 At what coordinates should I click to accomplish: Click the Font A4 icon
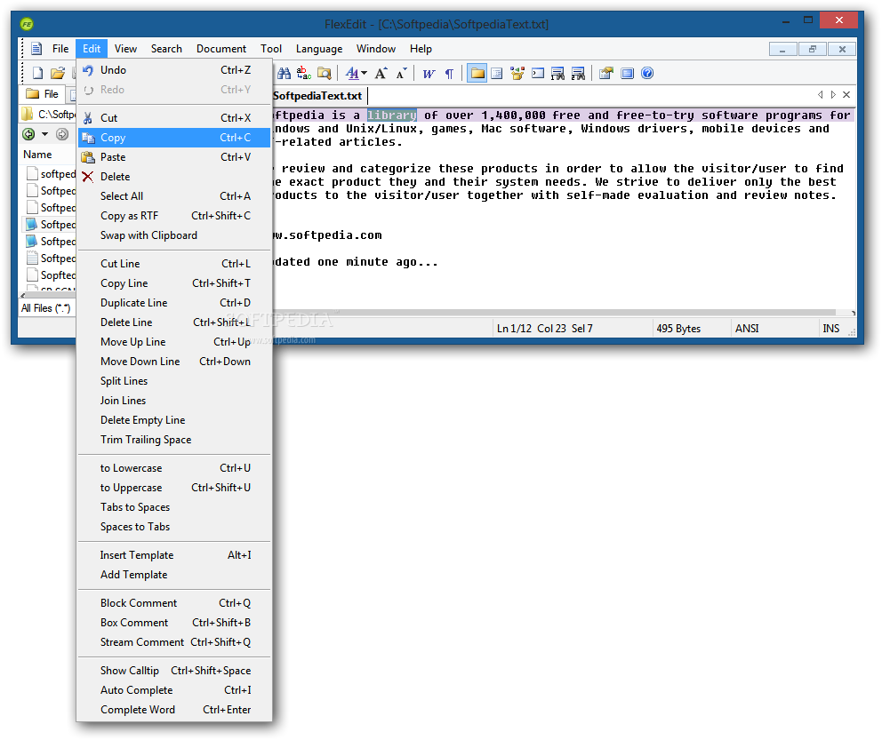(352, 73)
